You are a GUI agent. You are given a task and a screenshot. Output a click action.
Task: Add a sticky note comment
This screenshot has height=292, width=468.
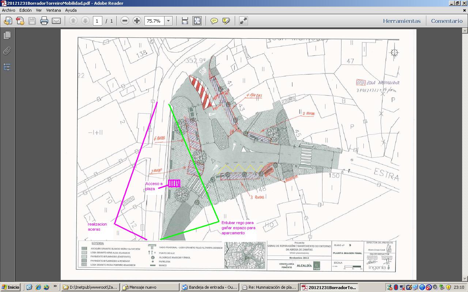tap(214, 21)
